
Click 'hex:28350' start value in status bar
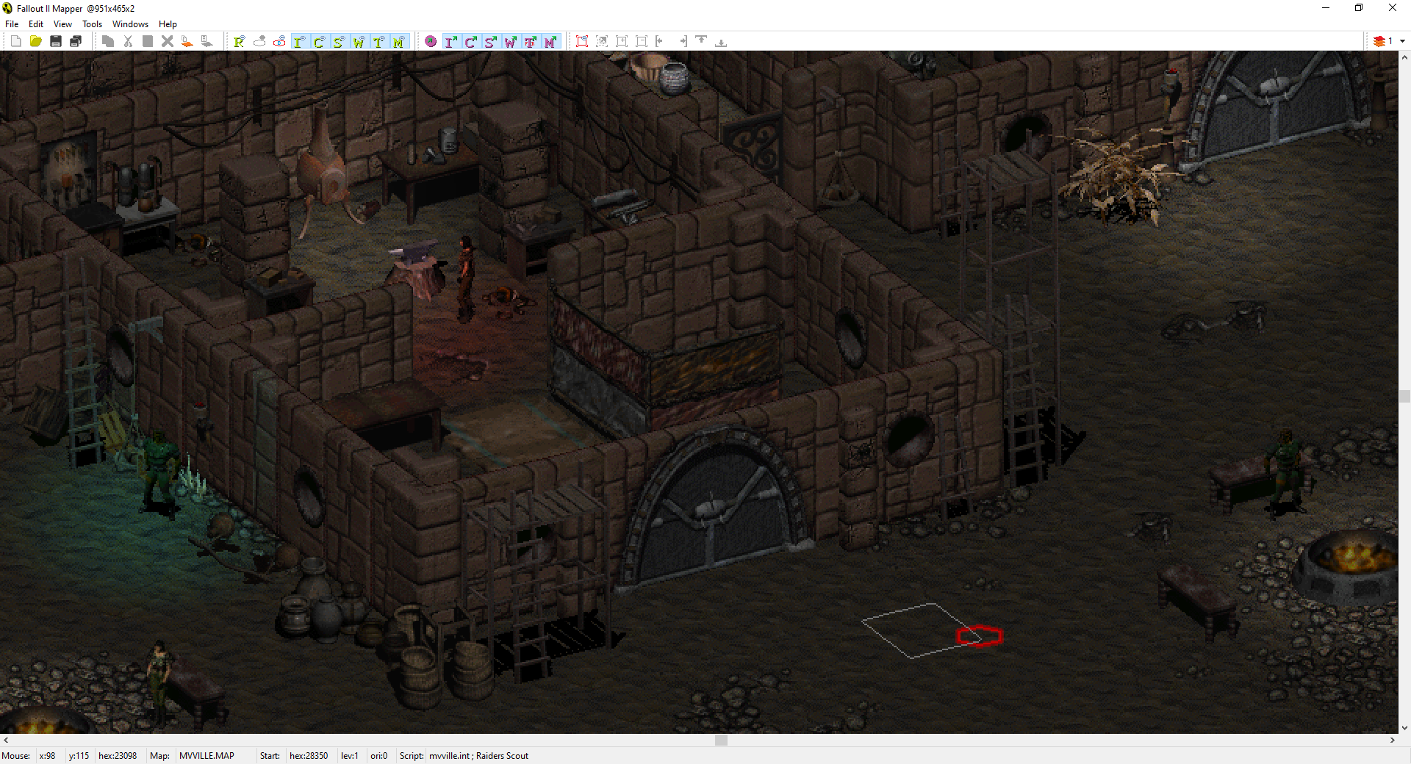309,756
